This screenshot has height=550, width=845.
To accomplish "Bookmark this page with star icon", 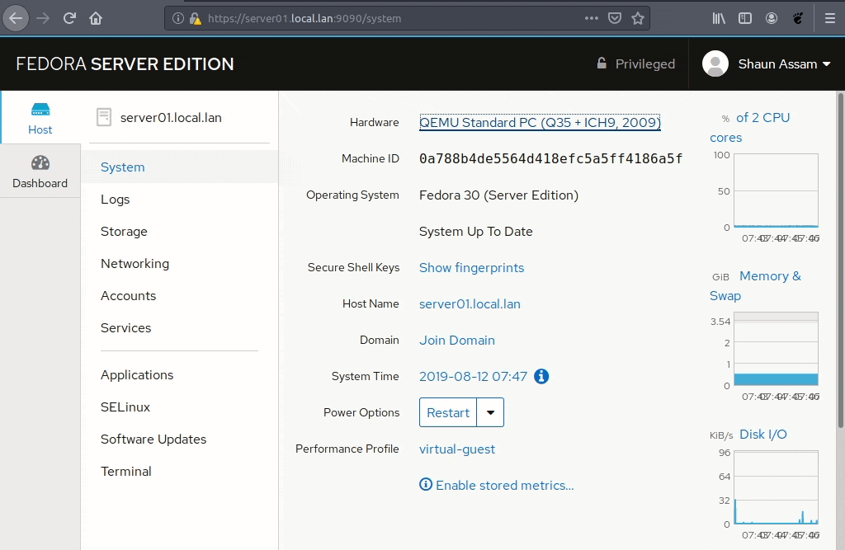I will coord(638,18).
